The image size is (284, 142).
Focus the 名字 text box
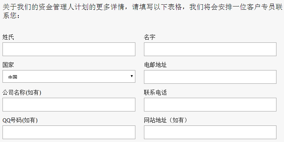pyautogui.click(x=210, y=49)
